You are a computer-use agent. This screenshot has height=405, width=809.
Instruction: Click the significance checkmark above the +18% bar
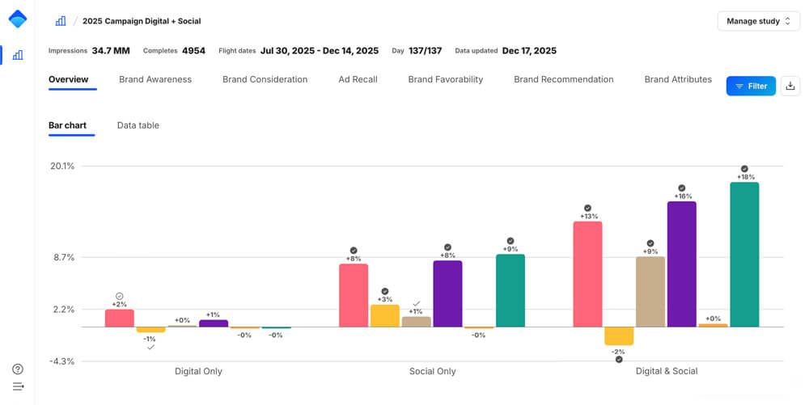tap(745, 168)
